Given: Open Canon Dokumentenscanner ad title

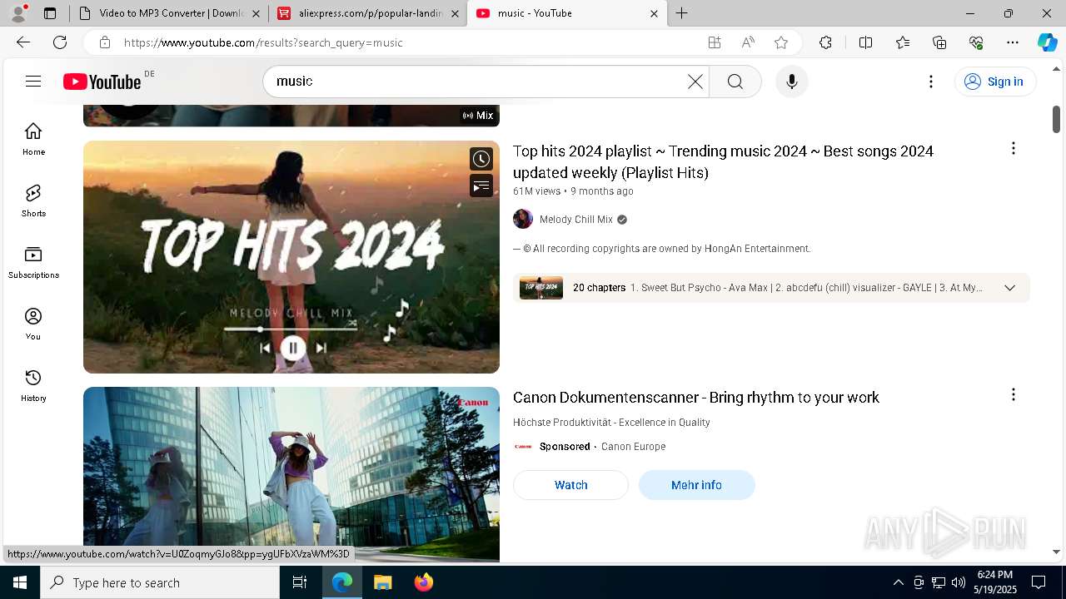Looking at the screenshot, I should 696,398.
